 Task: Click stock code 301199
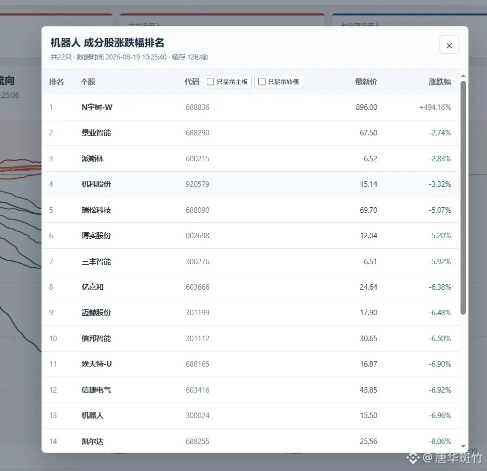pos(197,313)
